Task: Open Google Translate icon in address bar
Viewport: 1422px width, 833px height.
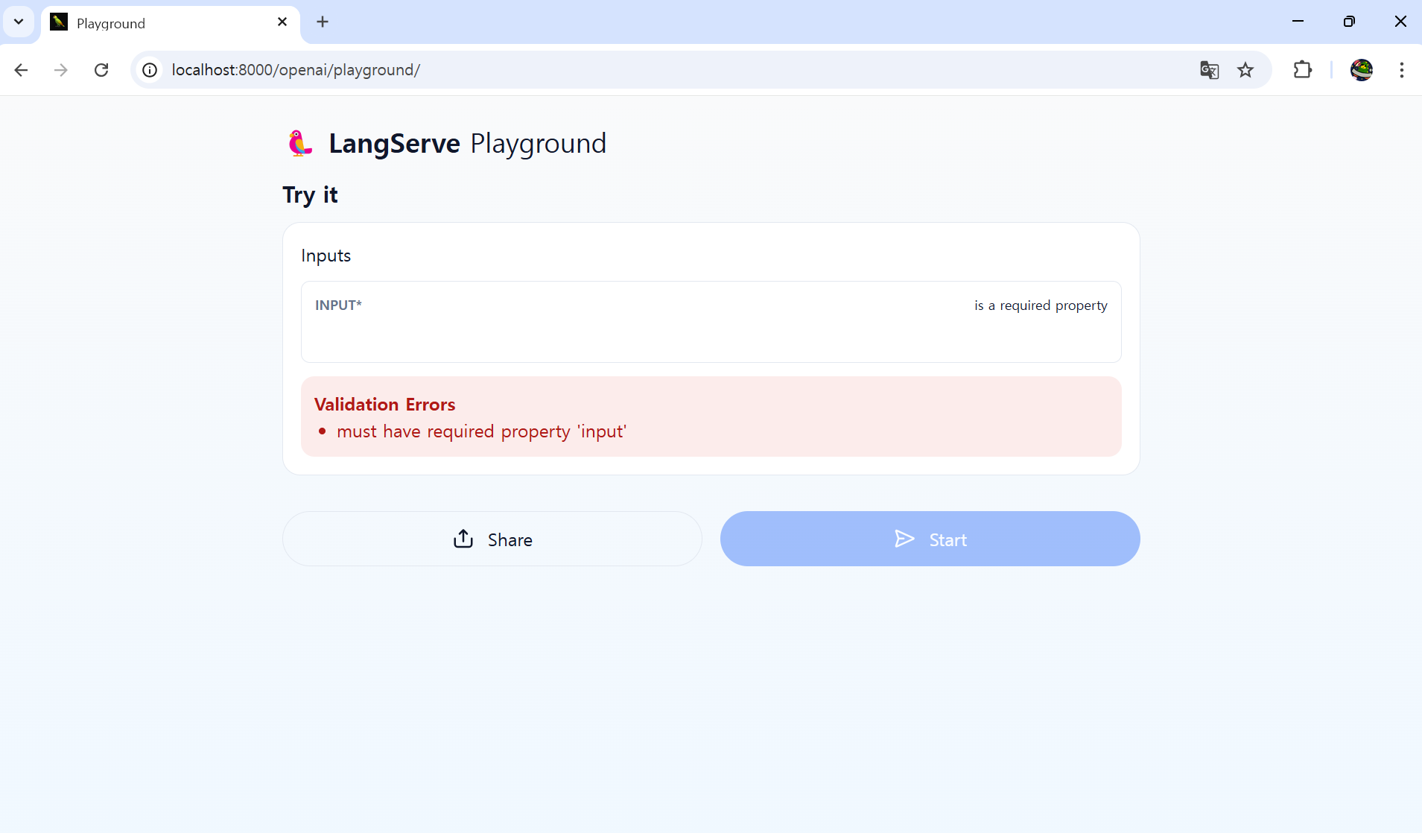Action: point(1209,70)
